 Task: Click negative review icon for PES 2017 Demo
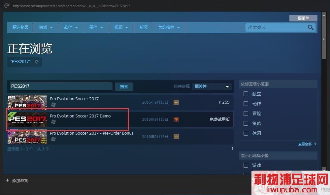tap(176, 119)
